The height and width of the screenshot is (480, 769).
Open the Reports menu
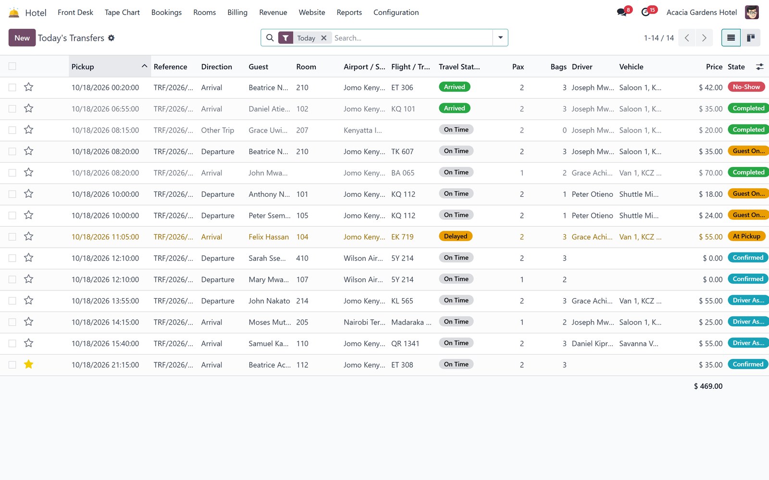click(x=349, y=12)
